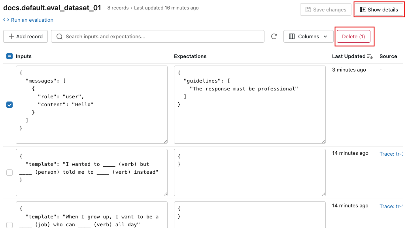
Task: Click the refresh icon beside the search box
Action: (x=274, y=37)
